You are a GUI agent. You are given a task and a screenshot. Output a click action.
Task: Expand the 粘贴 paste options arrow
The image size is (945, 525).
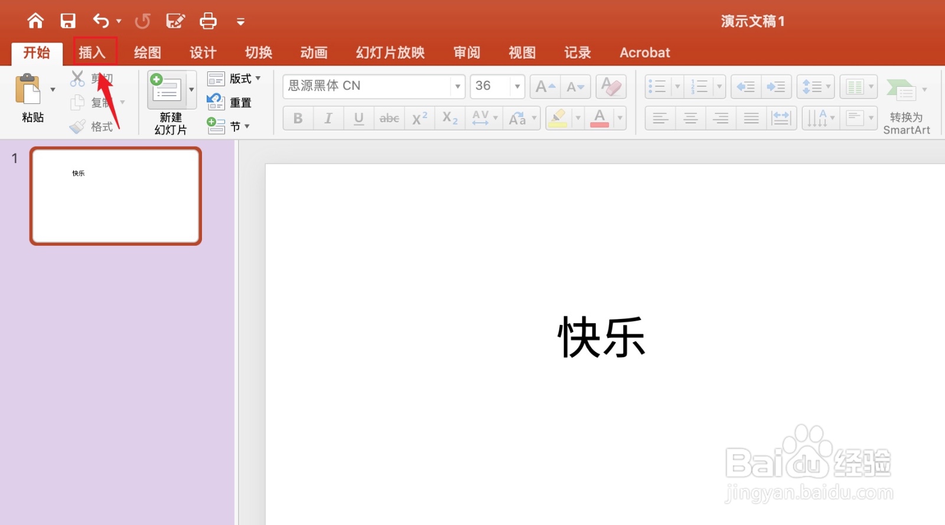tap(53, 90)
